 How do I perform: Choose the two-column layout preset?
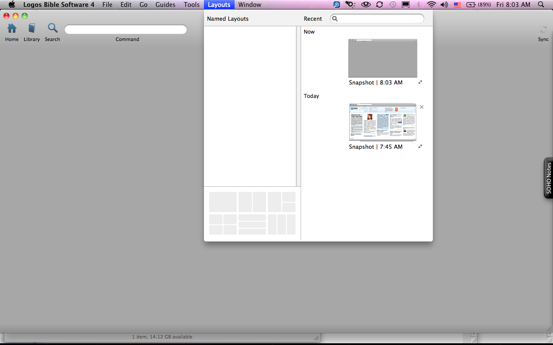click(252, 202)
